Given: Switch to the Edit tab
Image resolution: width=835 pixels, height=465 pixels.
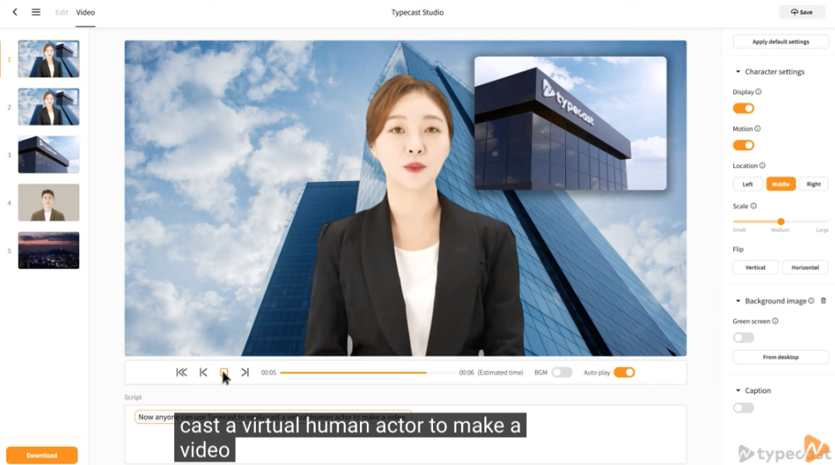Looking at the screenshot, I should tap(61, 12).
